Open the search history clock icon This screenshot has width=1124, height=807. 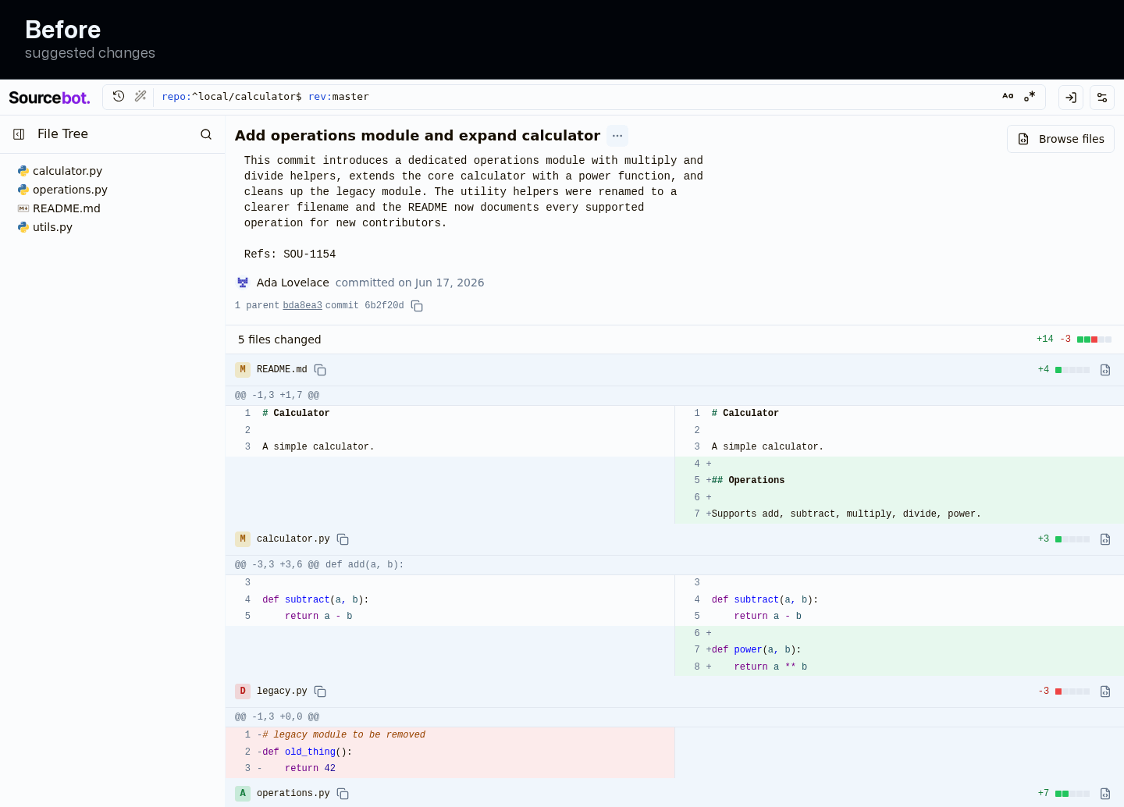pos(119,96)
